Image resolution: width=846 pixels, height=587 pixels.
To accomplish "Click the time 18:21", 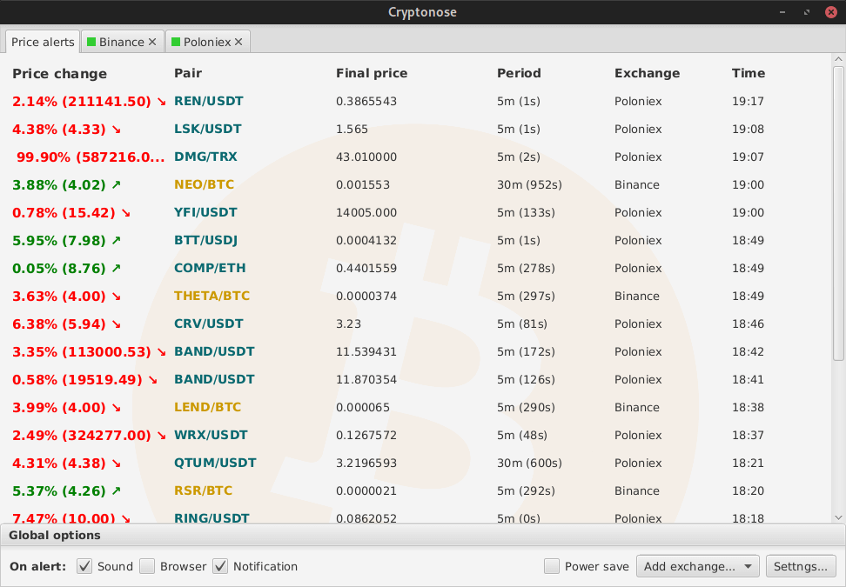I will click(x=748, y=463).
